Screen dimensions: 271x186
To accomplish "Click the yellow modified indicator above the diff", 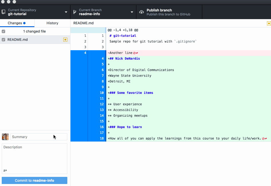I will tap(268, 23).
